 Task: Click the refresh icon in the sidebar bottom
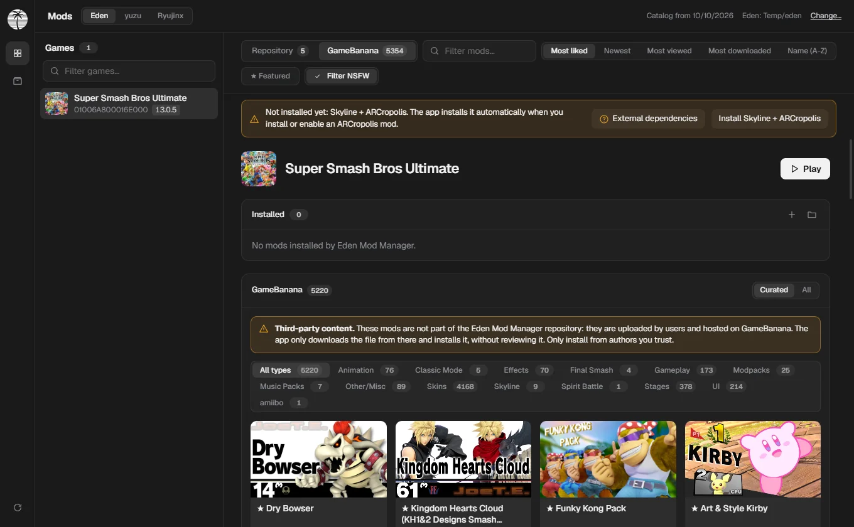(18, 508)
